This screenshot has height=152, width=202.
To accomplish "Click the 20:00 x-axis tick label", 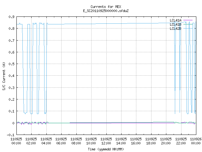I will pyautogui.click(x=166, y=141).
